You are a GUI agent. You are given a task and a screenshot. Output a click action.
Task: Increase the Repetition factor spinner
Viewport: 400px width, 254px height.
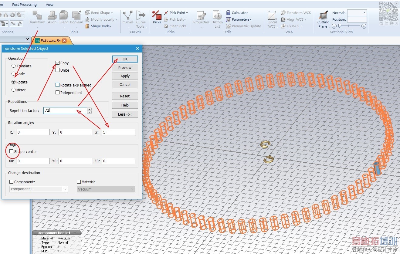[89, 109]
